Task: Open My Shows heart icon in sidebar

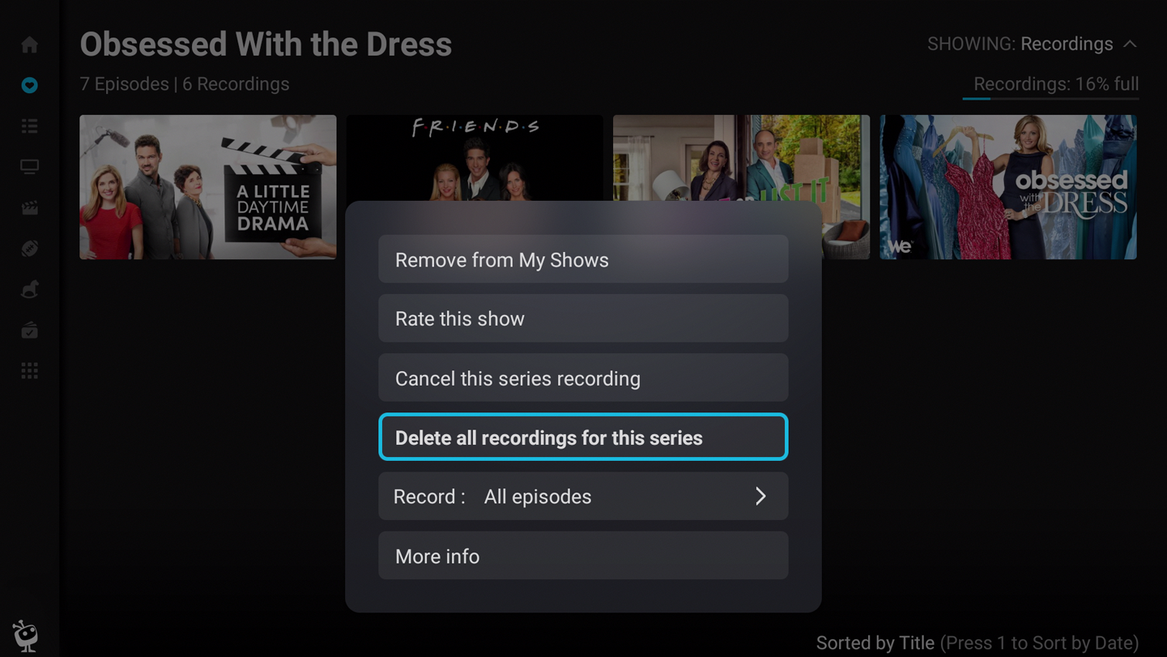Action: [30, 85]
